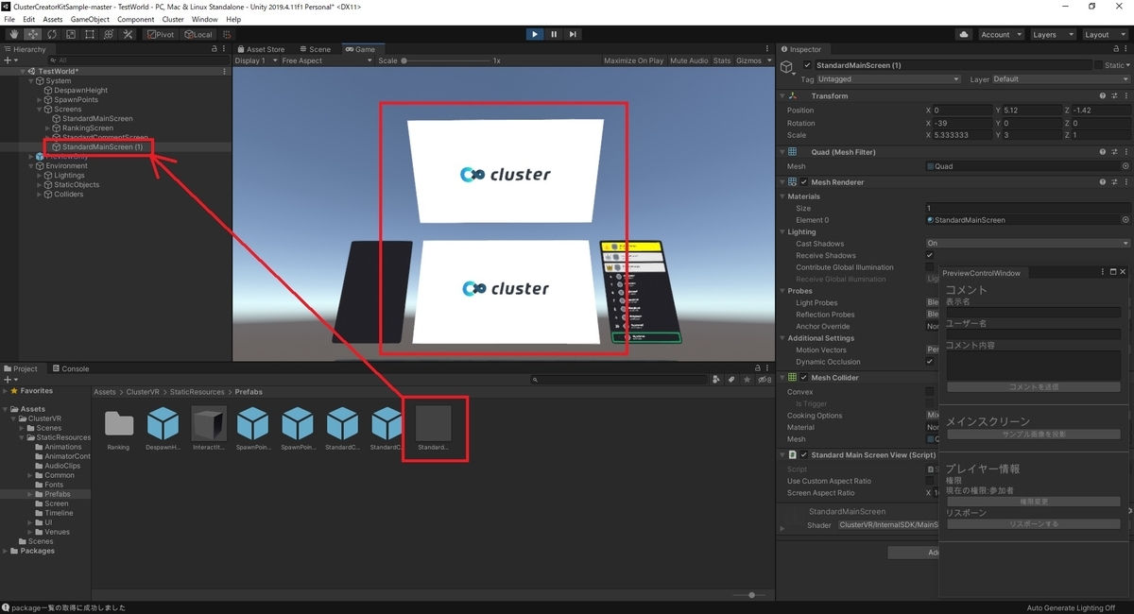Open Transform component help icon

coord(1103,95)
